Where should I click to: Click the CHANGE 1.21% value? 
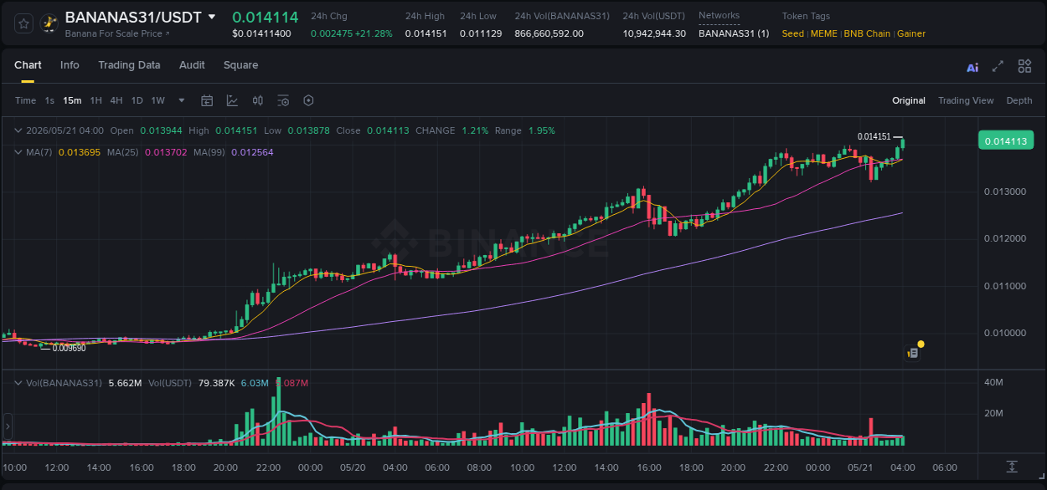(475, 130)
